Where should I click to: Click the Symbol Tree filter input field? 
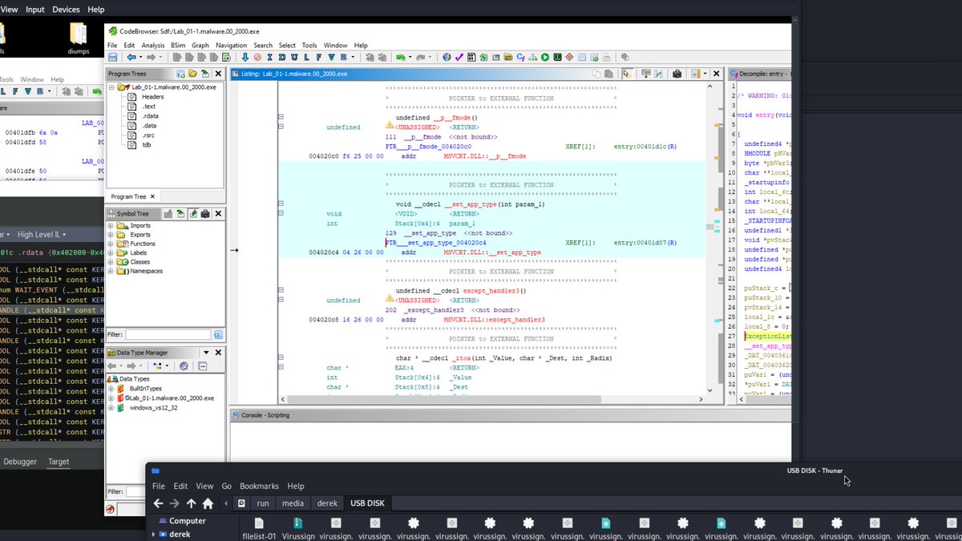tap(168, 334)
